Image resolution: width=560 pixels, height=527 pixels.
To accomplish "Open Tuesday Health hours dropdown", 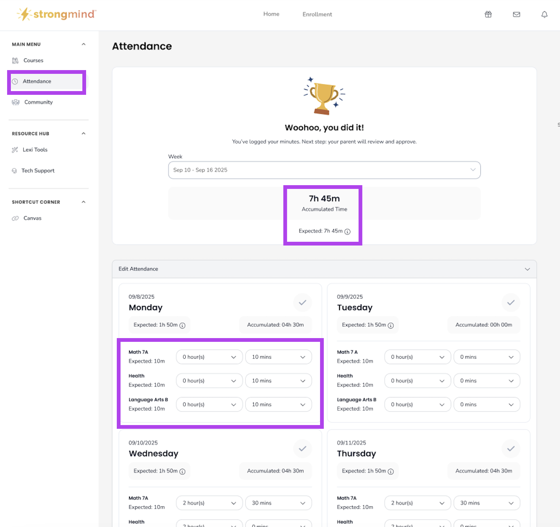I will click(x=417, y=381).
